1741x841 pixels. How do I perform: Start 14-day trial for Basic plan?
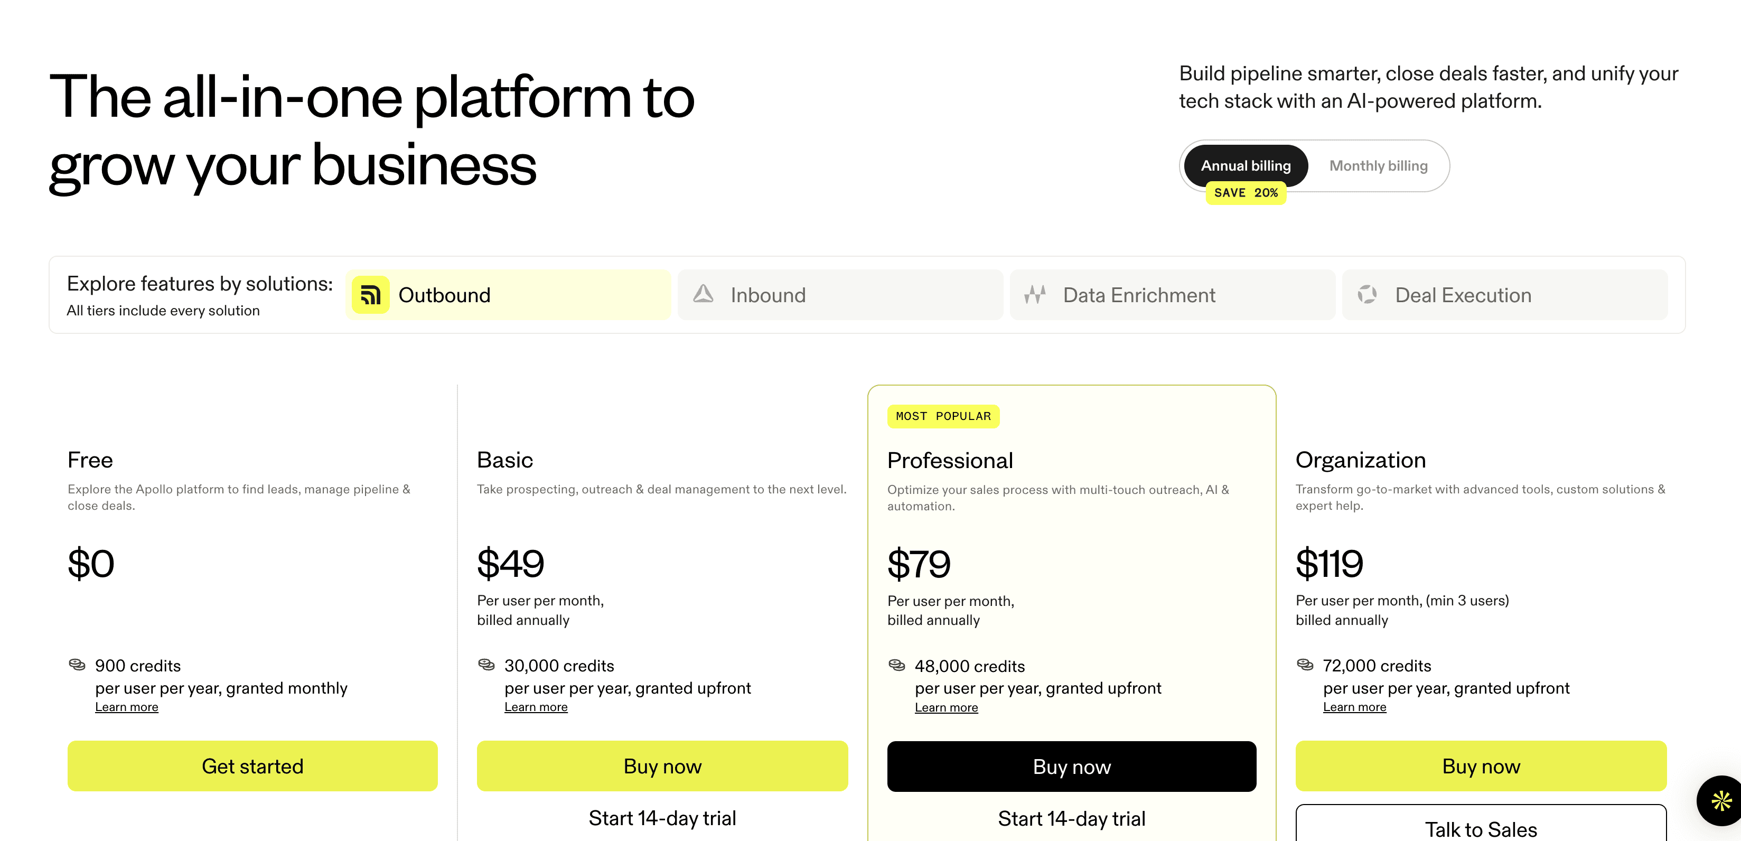662,818
